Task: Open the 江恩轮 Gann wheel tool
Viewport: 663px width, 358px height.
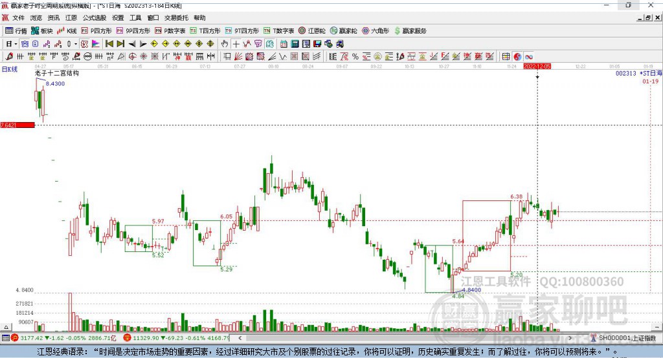Action: 311,30
